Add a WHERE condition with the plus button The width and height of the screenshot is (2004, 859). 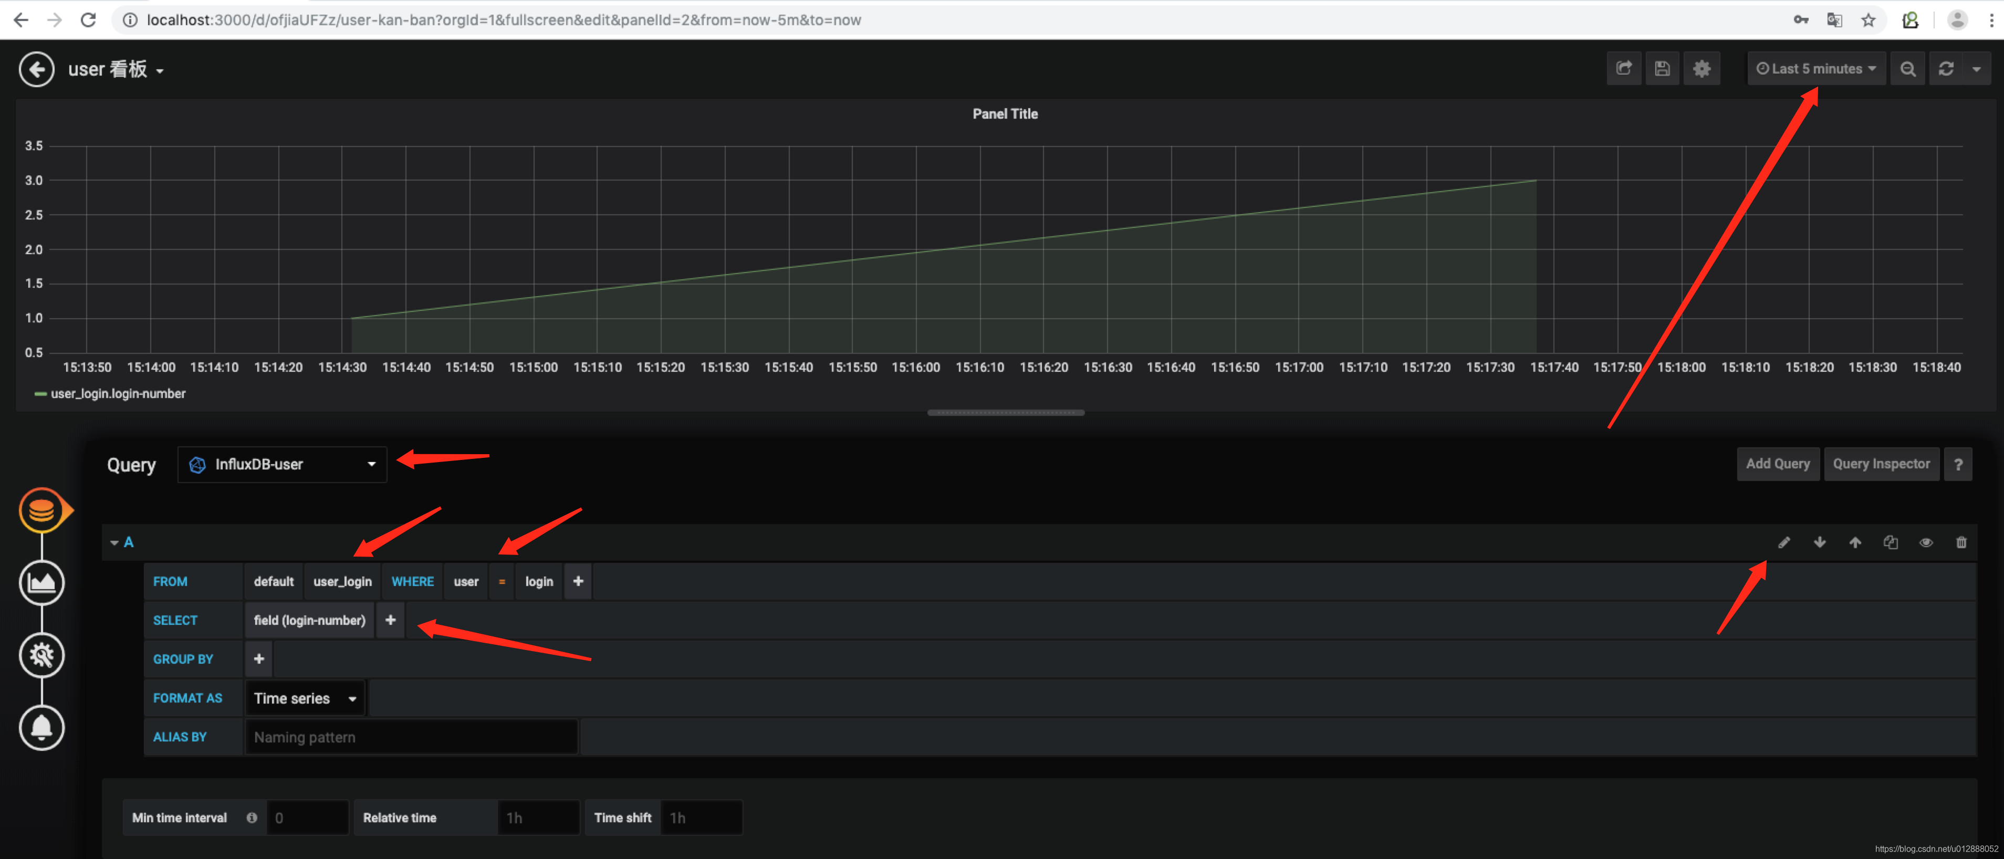tap(578, 581)
